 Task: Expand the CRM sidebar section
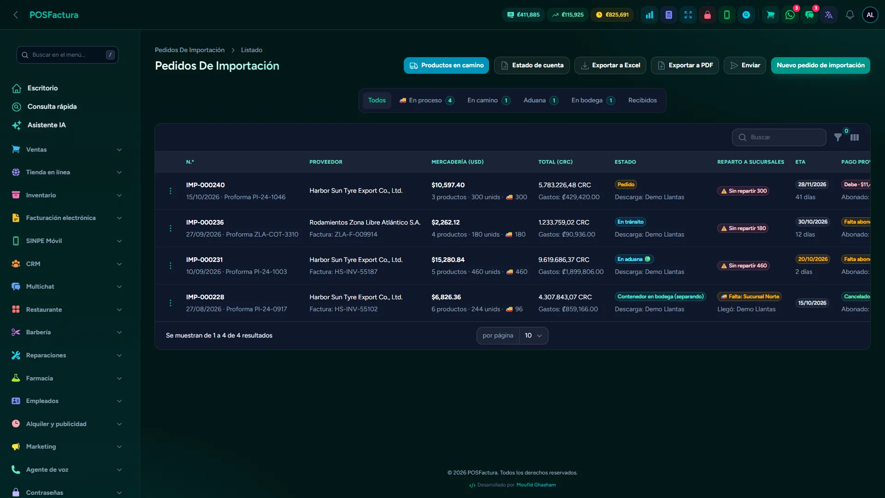click(67, 264)
